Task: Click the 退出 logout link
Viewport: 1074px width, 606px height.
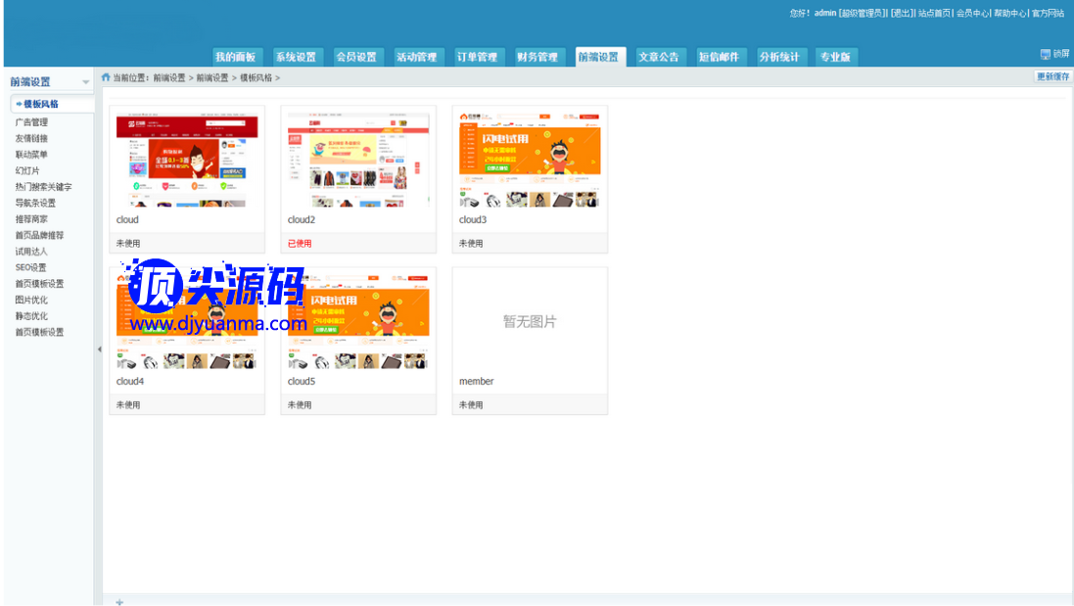Action: (x=902, y=13)
